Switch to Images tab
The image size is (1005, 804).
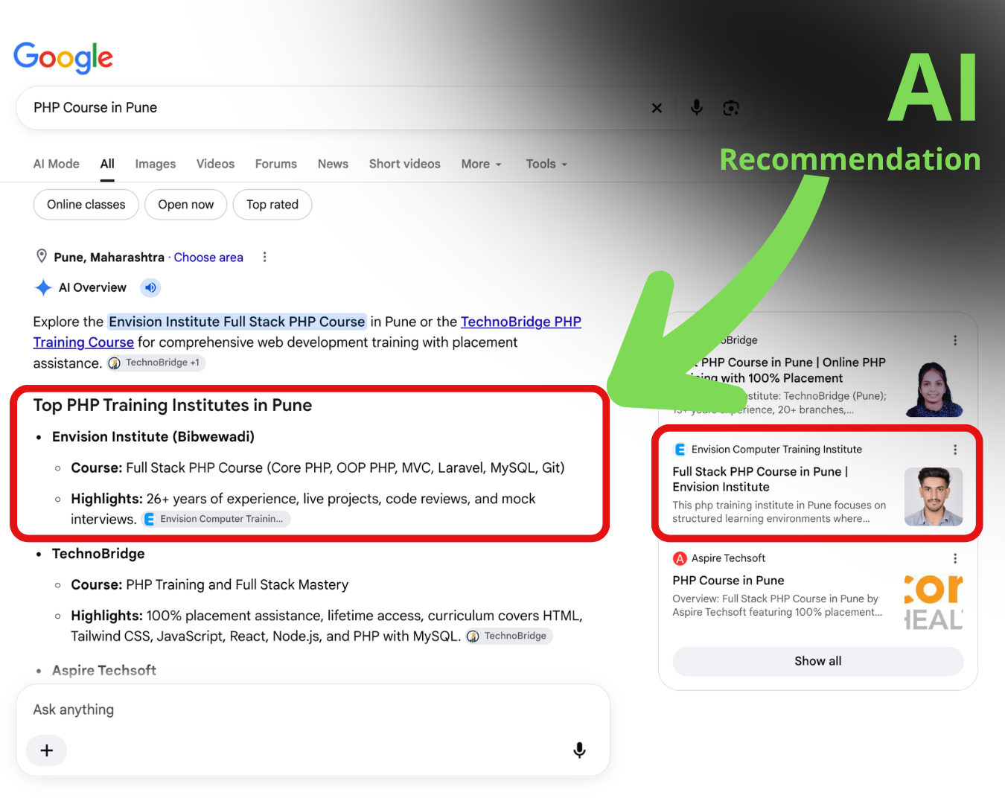tap(156, 164)
